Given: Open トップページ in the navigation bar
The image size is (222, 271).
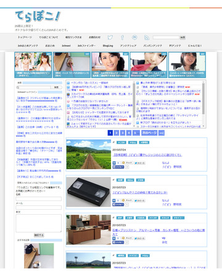Looking at the screenshot, I should point(25,37).
